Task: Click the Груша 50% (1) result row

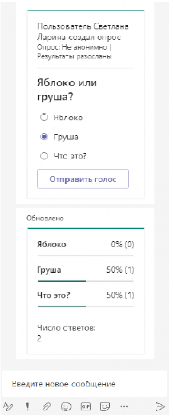Action: tap(86, 270)
